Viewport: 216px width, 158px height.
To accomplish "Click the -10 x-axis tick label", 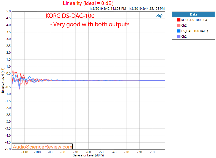I will [152, 152].
